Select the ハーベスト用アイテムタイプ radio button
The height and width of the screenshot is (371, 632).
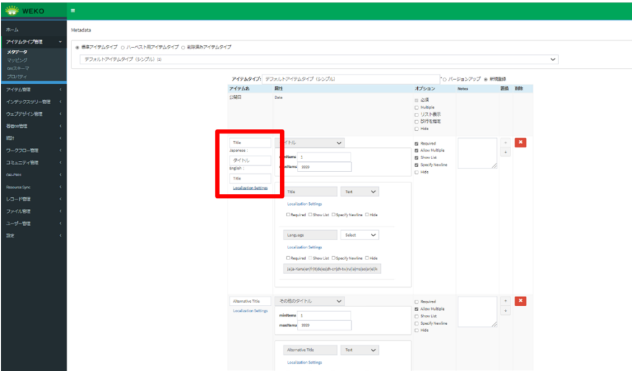coord(123,47)
